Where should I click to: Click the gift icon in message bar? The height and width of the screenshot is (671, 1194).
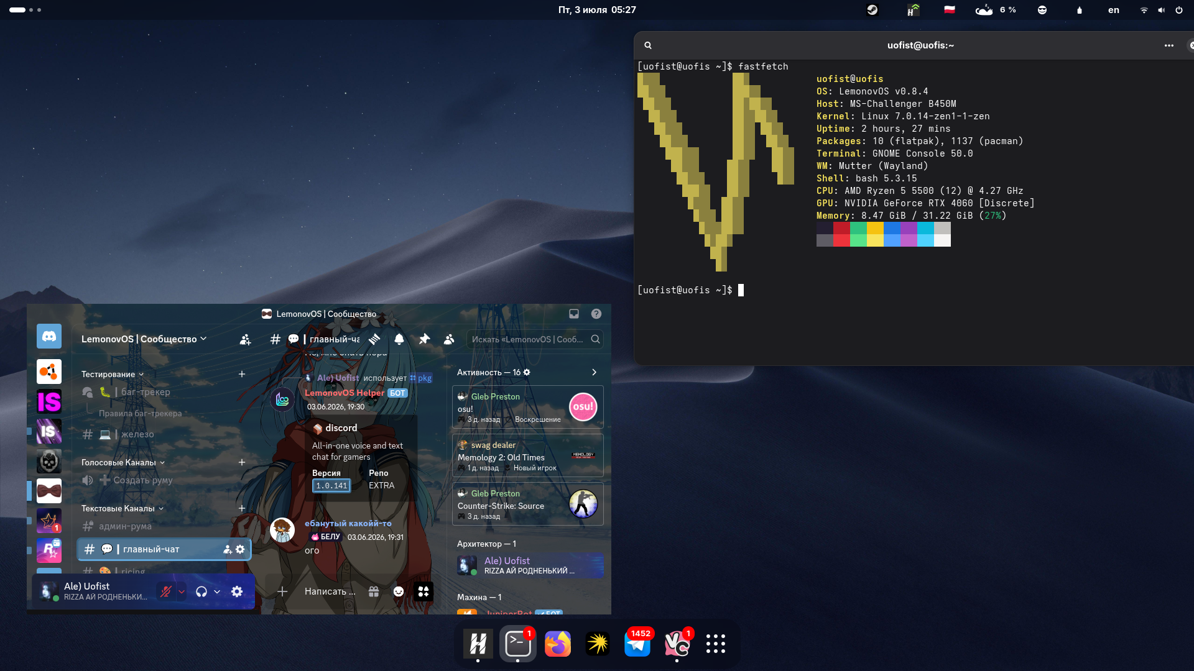point(374,591)
